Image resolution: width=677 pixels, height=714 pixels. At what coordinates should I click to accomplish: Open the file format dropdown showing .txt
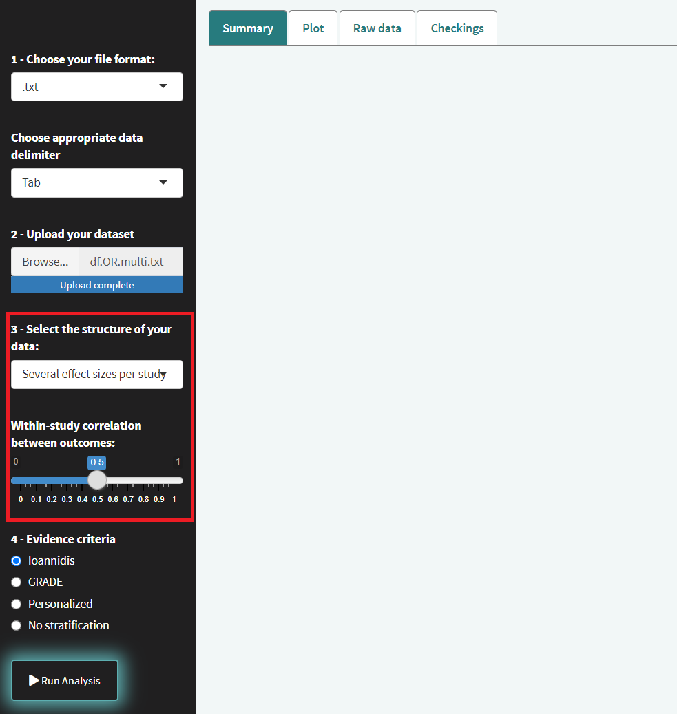(x=97, y=87)
